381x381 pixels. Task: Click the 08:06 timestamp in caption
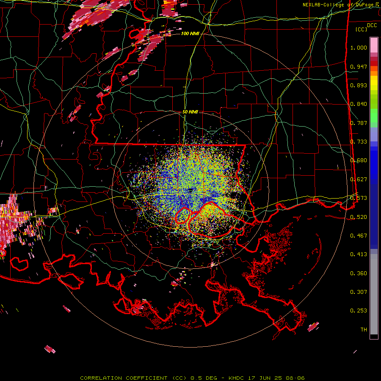tap(295, 378)
